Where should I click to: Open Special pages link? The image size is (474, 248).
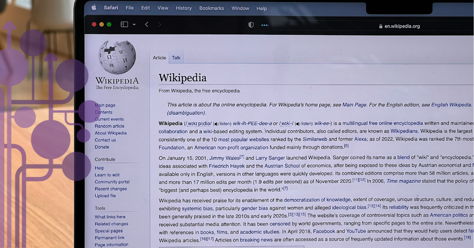coord(109,231)
